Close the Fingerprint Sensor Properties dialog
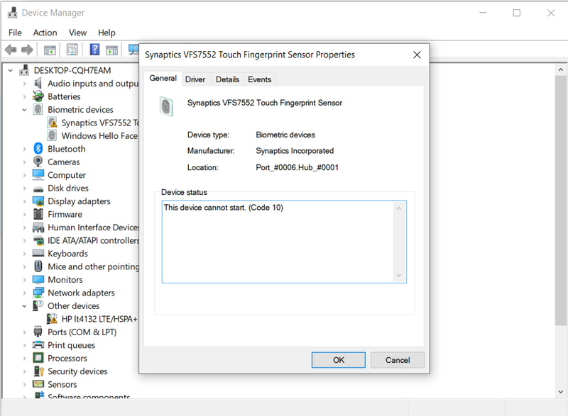Screen dimensions: 568x416 tap(417, 55)
